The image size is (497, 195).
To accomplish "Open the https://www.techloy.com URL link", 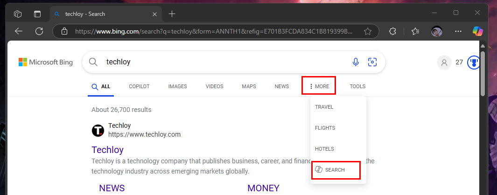I will [x=145, y=134].
